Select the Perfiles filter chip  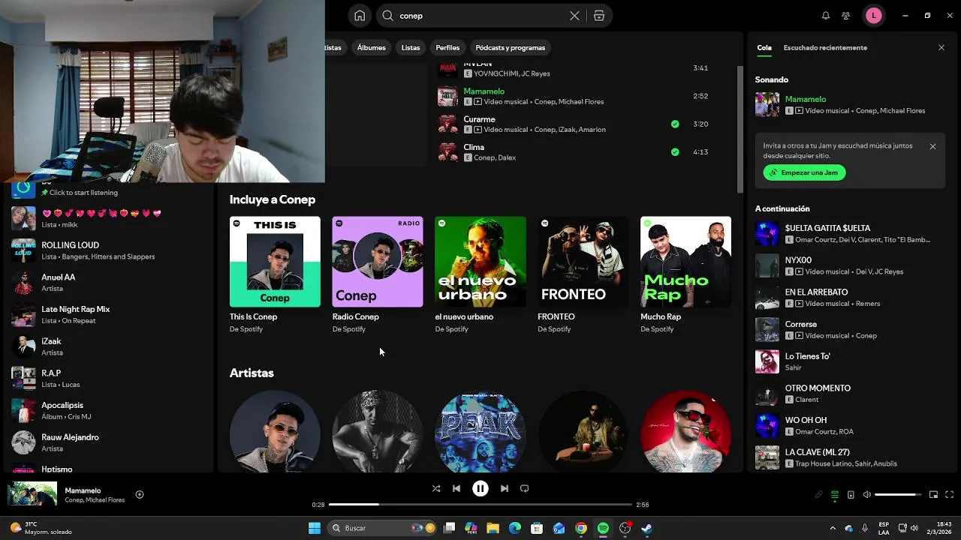coord(447,47)
